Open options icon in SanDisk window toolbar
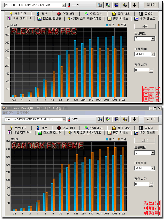The width and height of the screenshot is (164, 219). click(x=125, y=119)
